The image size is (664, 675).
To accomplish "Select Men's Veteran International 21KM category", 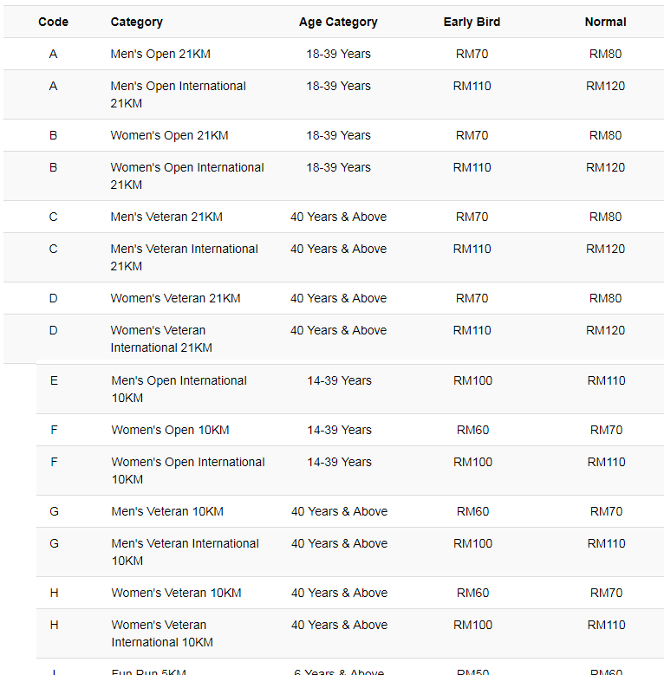I will (x=184, y=257).
